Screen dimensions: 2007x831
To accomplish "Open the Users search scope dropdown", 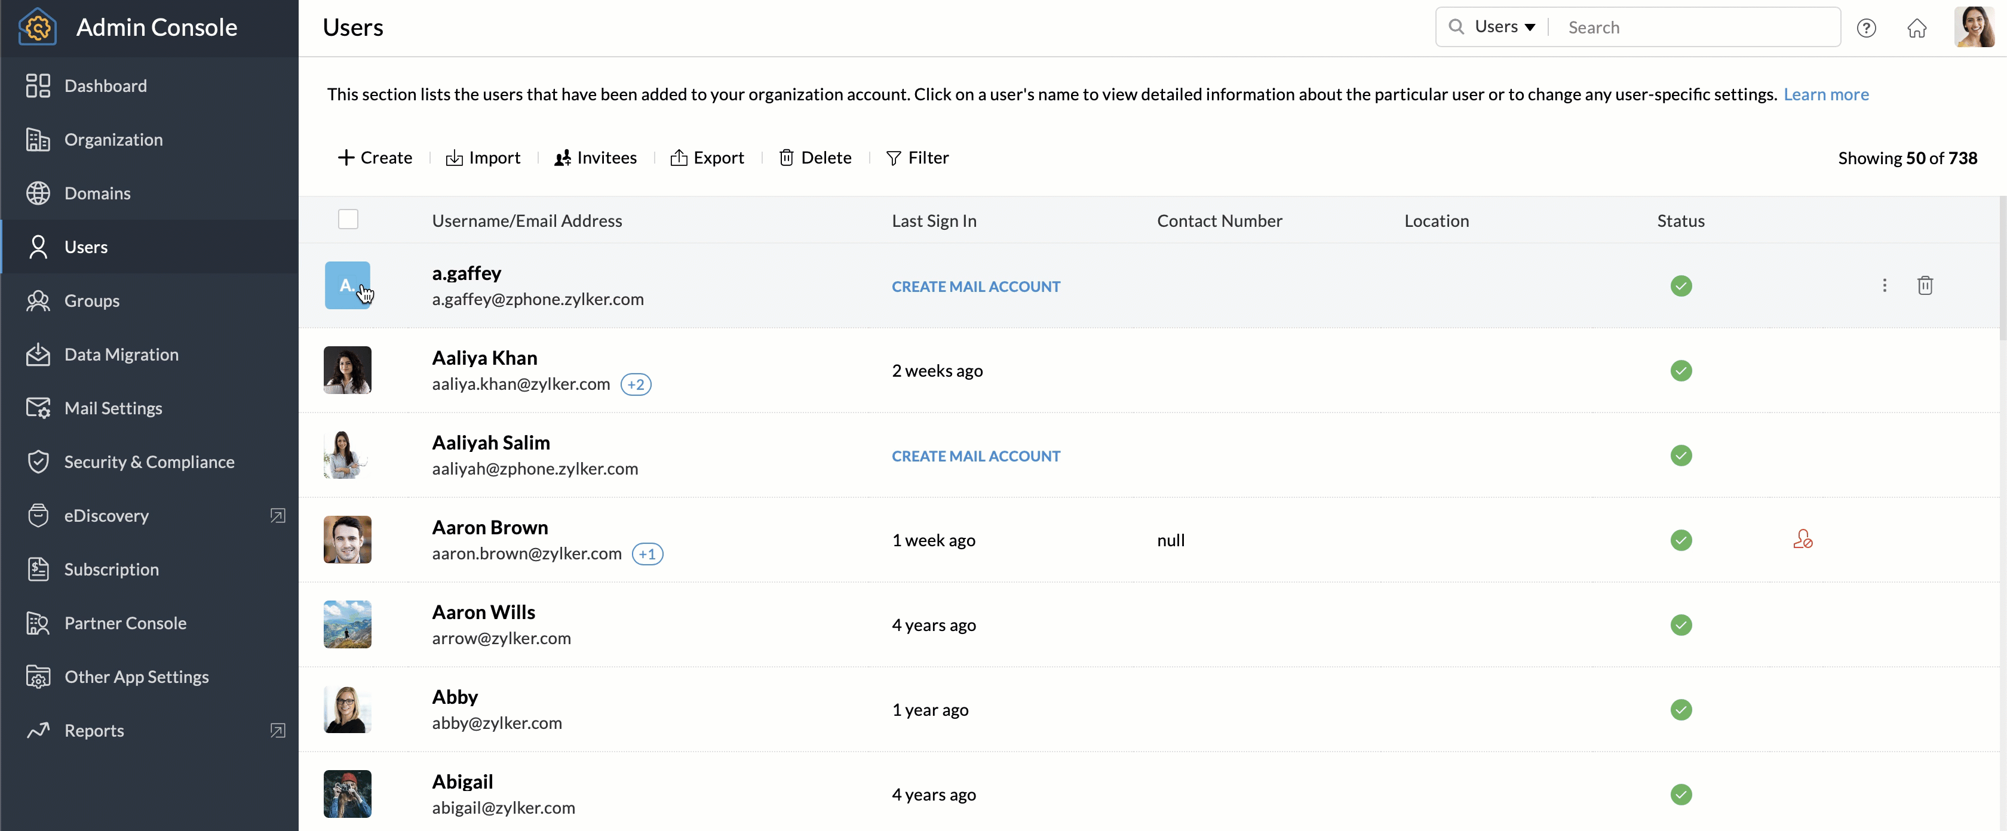I will coord(1503,27).
